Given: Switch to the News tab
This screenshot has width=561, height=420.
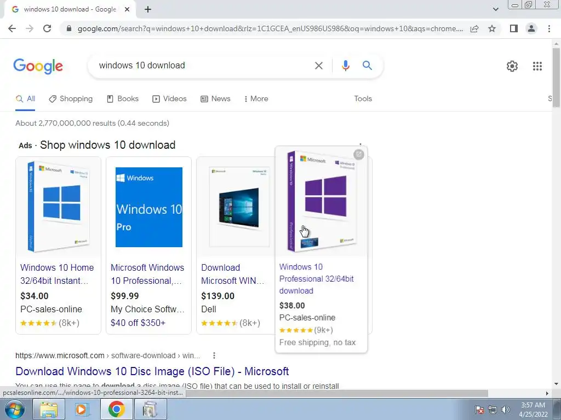Looking at the screenshot, I should click(215, 99).
